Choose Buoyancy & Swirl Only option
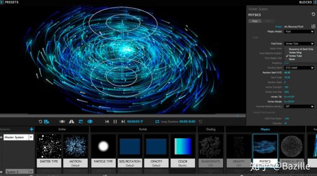The width and height of the screenshot is (317, 176). 301,49
